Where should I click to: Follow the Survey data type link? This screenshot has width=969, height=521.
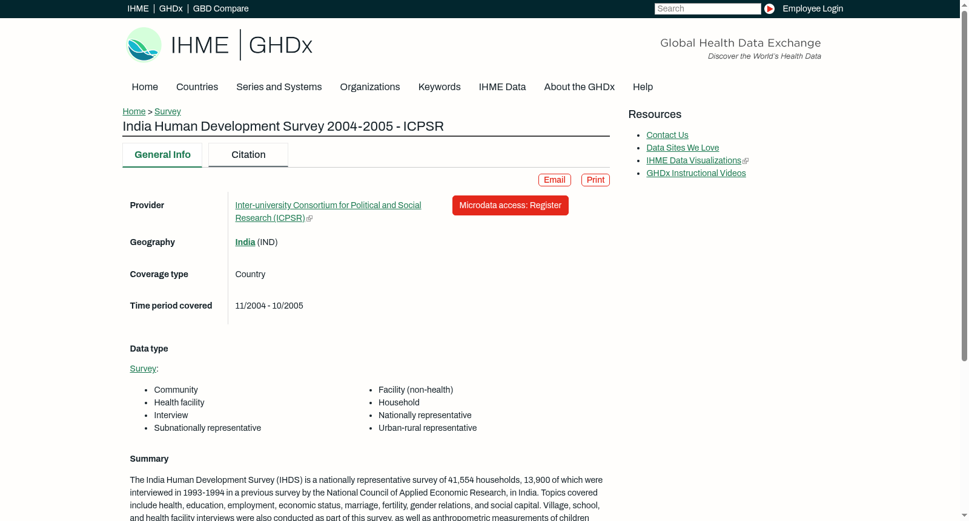click(x=143, y=369)
